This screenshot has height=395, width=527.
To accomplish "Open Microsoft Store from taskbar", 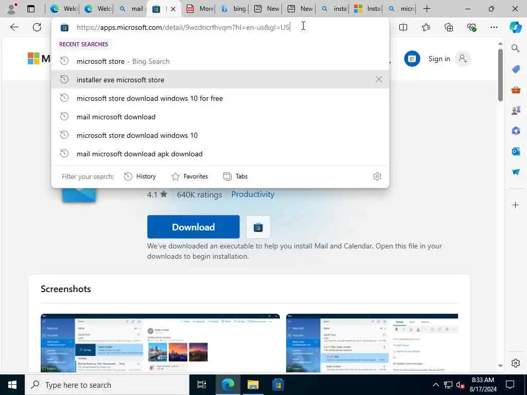I will (x=278, y=385).
